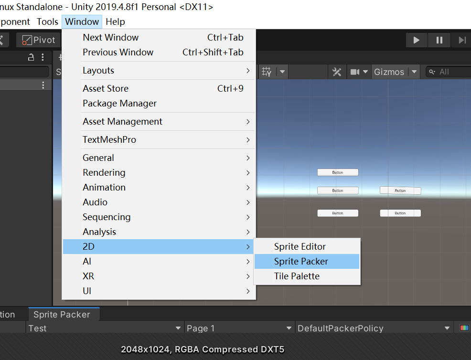Open the Test atlas dropdown
The image size is (471, 360).
click(x=104, y=328)
